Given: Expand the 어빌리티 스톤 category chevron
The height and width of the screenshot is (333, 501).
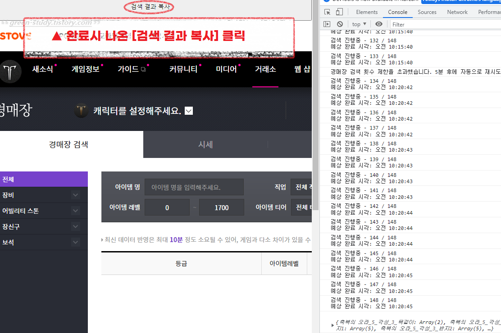Looking at the screenshot, I should click(x=75, y=211).
